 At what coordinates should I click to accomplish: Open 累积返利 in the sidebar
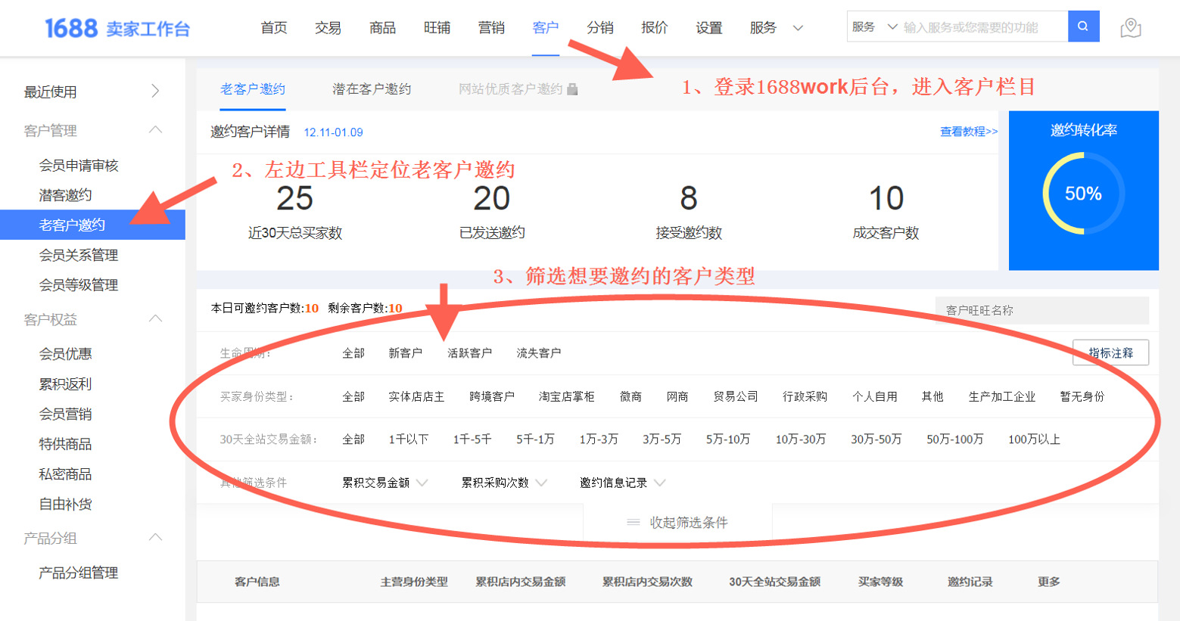pyautogui.click(x=65, y=384)
